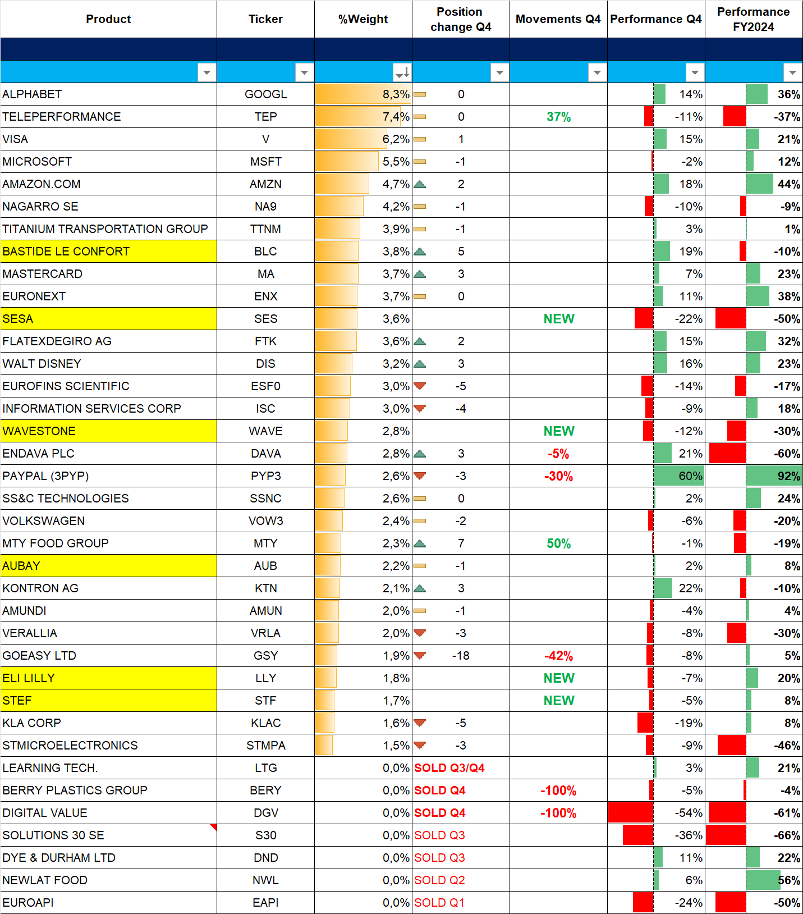Click the down arrow icon in VERALLIA row
The image size is (803, 914).
click(420, 633)
